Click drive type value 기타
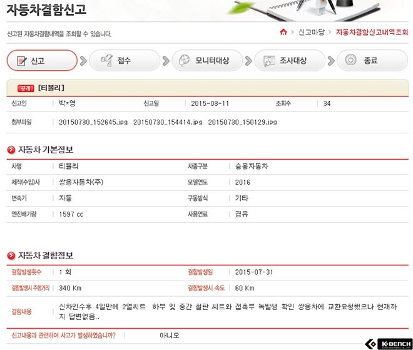Image resolution: width=413 pixels, height=350 pixels. 242,198
